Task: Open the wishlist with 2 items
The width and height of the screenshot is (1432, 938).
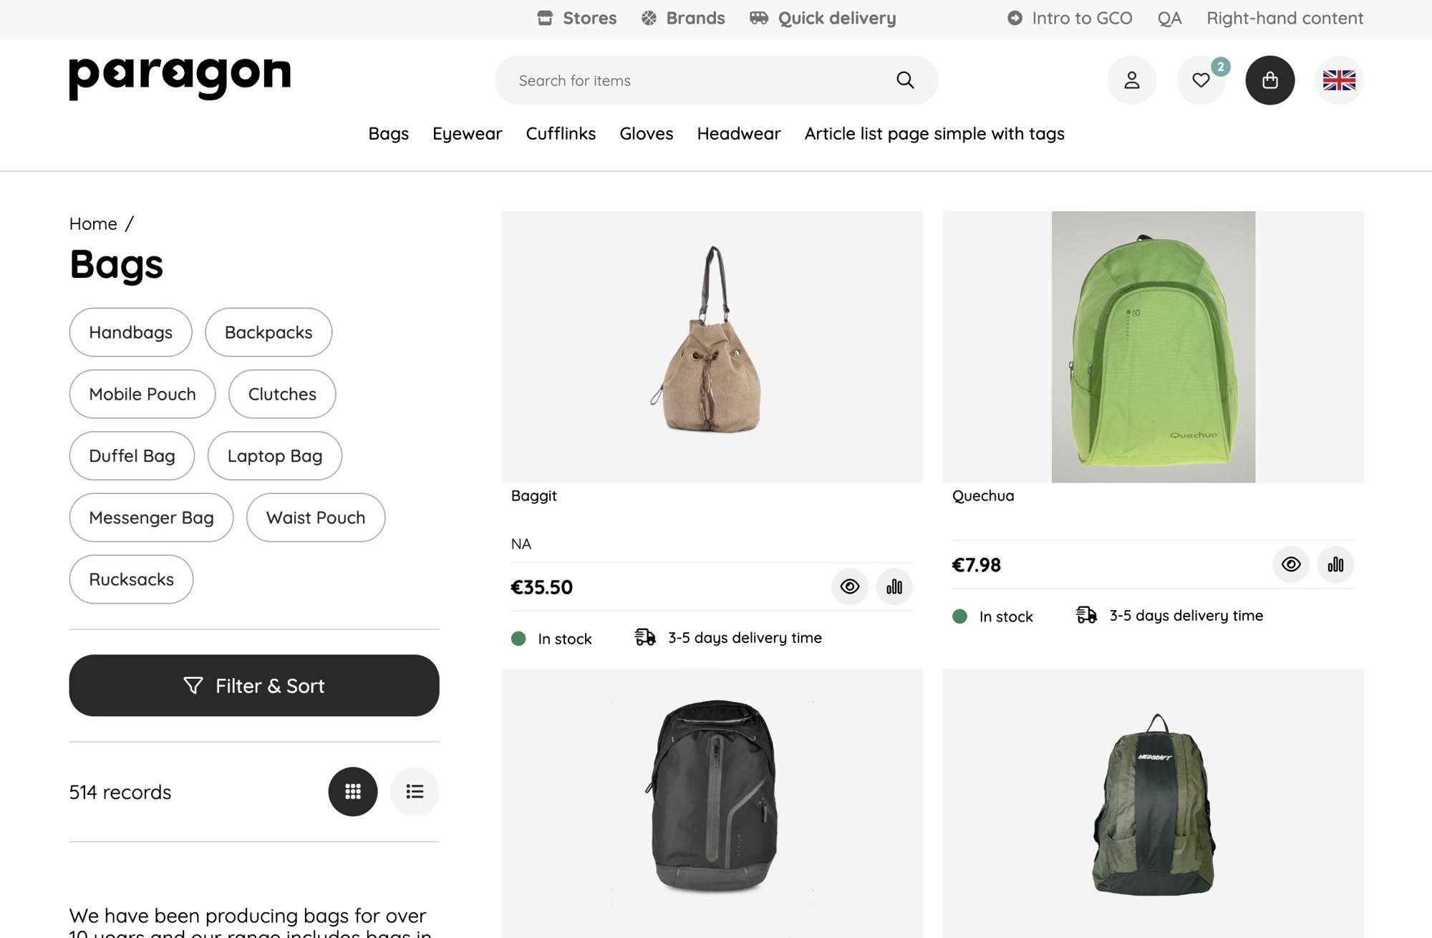Action: [x=1201, y=80]
